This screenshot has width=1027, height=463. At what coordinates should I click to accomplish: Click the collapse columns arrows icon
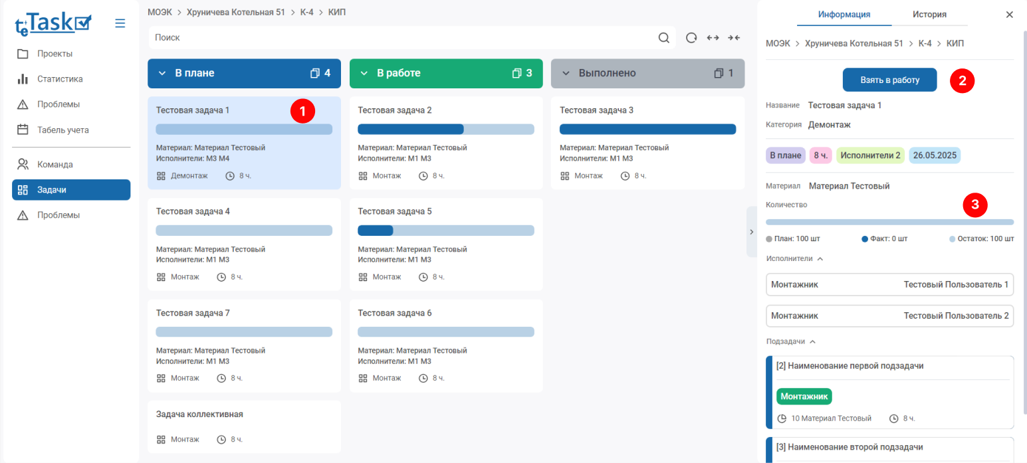[x=734, y=38]
